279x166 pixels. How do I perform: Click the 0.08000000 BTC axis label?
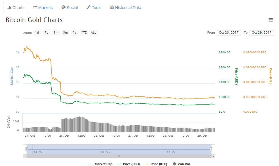pos(255,53)
